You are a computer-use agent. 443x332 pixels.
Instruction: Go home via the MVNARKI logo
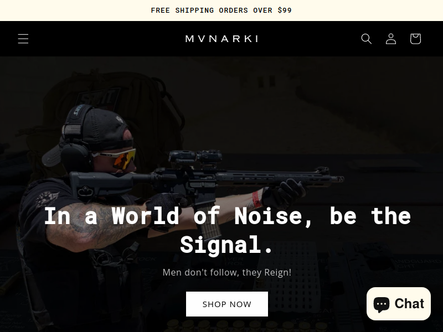tap(221, 39)
